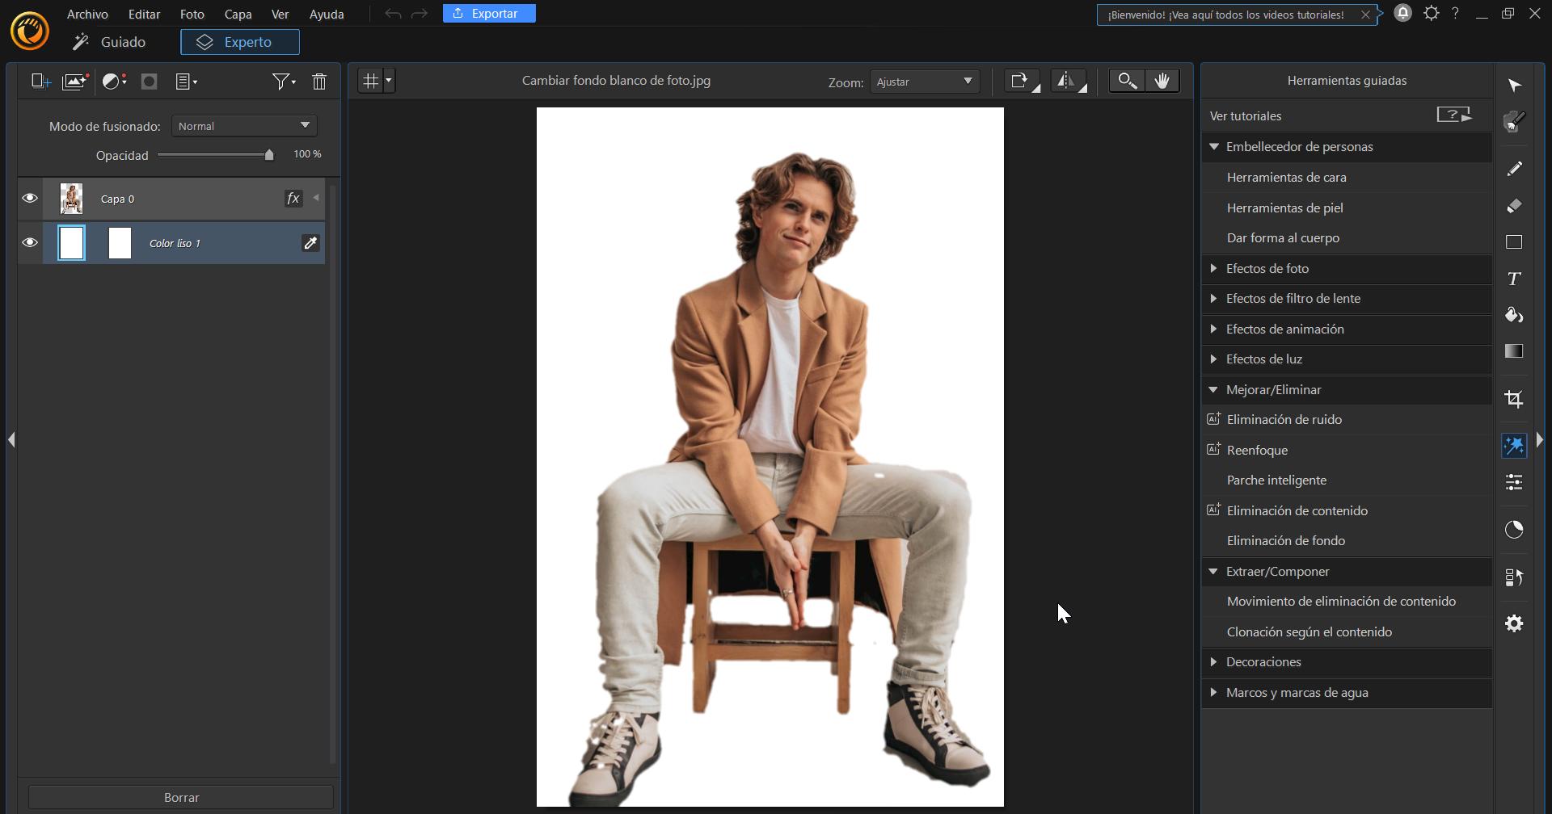Open preferences gear in the title bar

click(x=1432, y=13)
